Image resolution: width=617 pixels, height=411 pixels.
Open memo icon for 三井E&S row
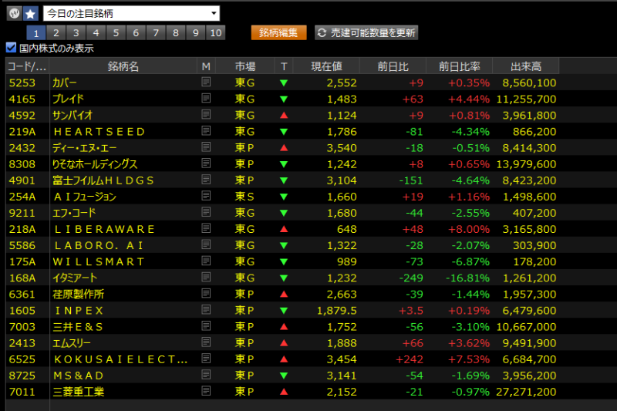[x=206, y=326]
